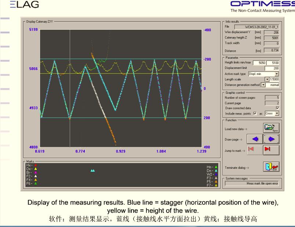Jump to next mark red arrow

pos(272,150)
